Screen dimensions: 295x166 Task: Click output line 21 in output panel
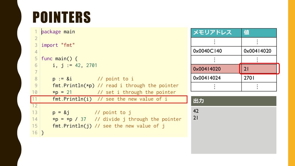tap(196, 118)
